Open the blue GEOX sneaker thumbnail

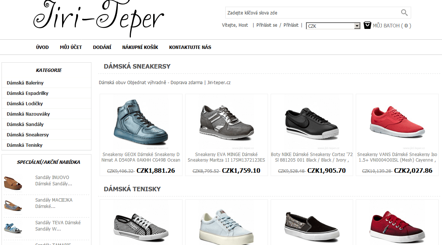pyautogui.click(x=141, y=122)
